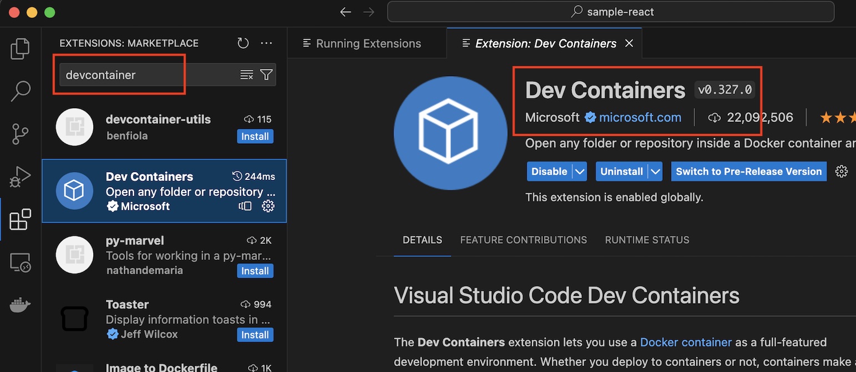Click 'This extension is enabled globally' text
This screenshot has width=856, height=372.
pyautogui.click(x=615, y=197)
